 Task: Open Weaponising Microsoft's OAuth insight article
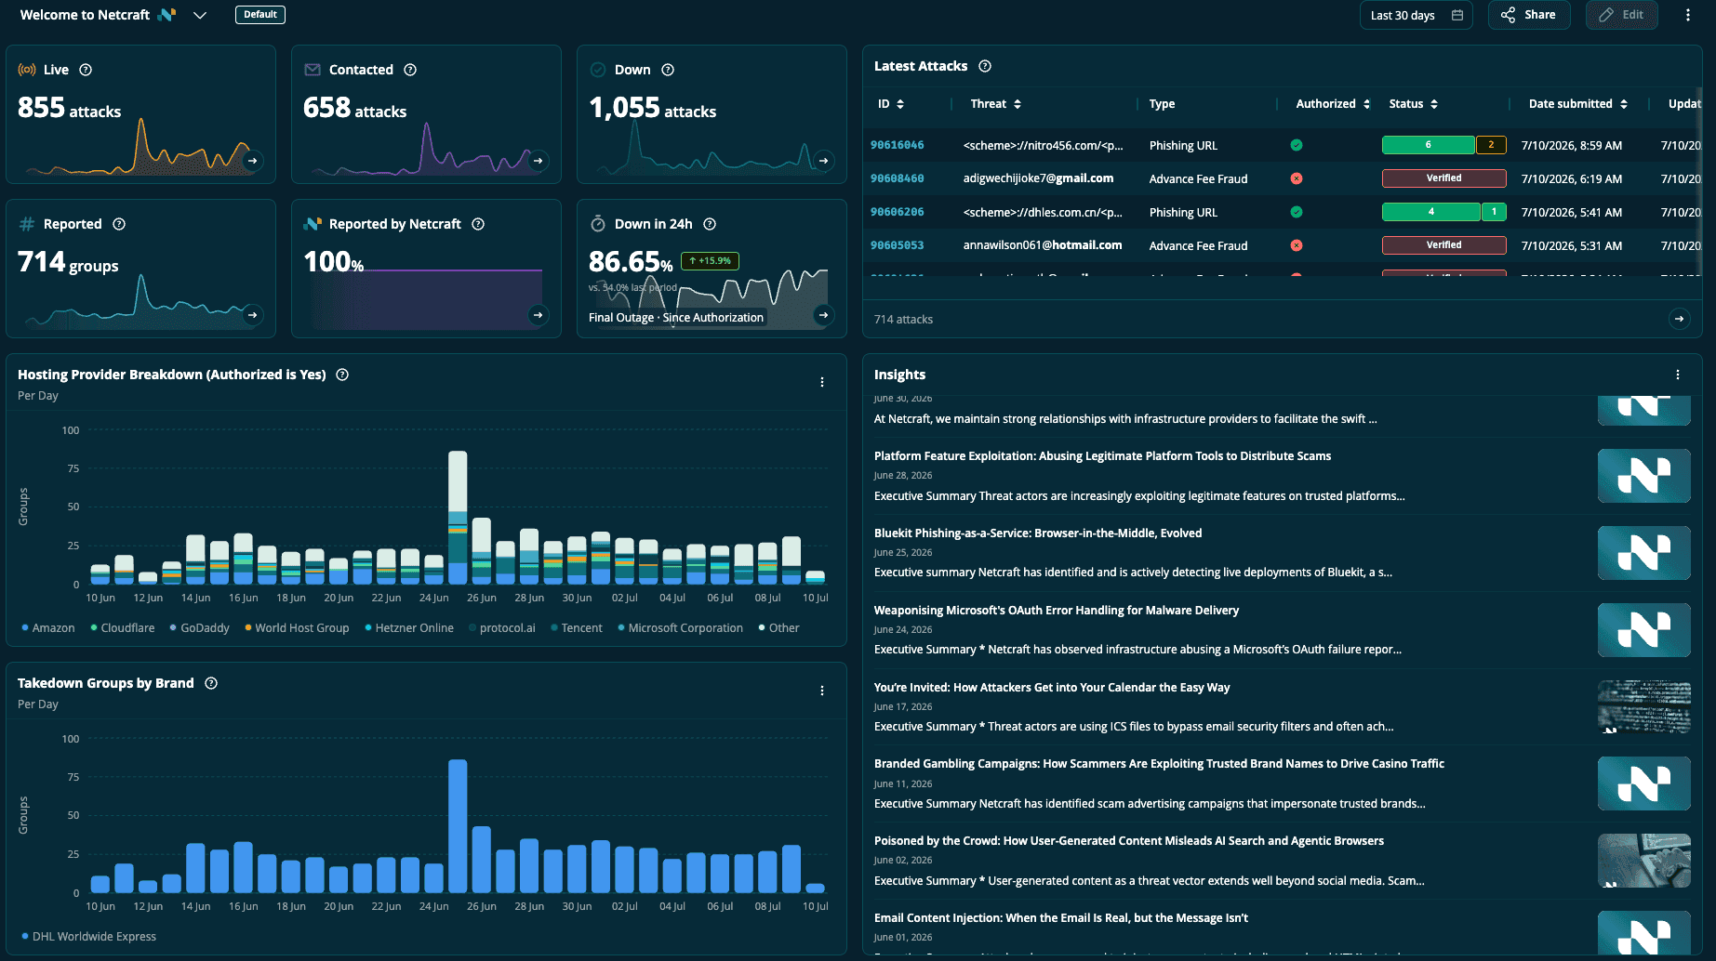(x=1057, y=611)
